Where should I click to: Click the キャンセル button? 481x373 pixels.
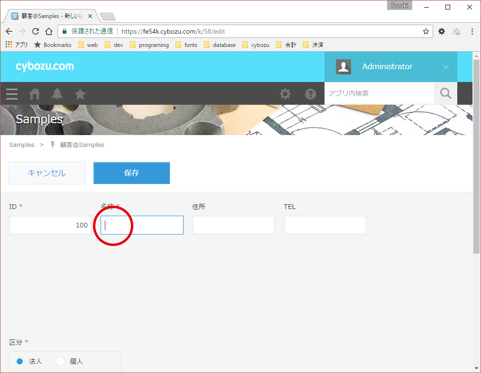(x=46, y=173)
